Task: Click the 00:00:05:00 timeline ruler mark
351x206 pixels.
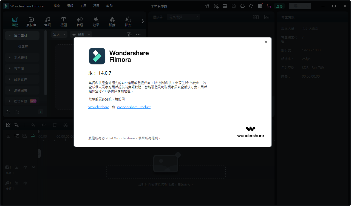Action: tap(65, 136)
